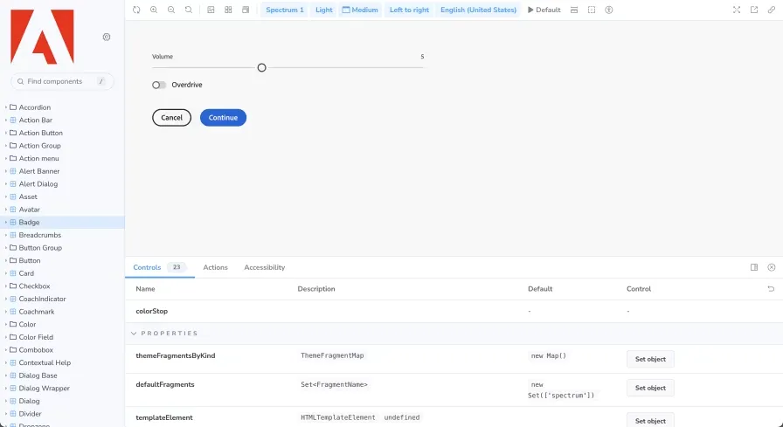Reset the canvas zoom level
The height and width of the screenshot is (427, 783).
189,10
